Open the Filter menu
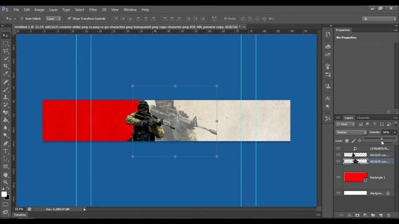This screenshot has width=399, height=224. click(x=93, y=10)
